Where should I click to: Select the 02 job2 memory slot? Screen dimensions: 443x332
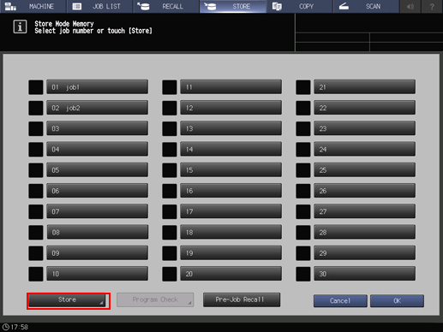97,108
